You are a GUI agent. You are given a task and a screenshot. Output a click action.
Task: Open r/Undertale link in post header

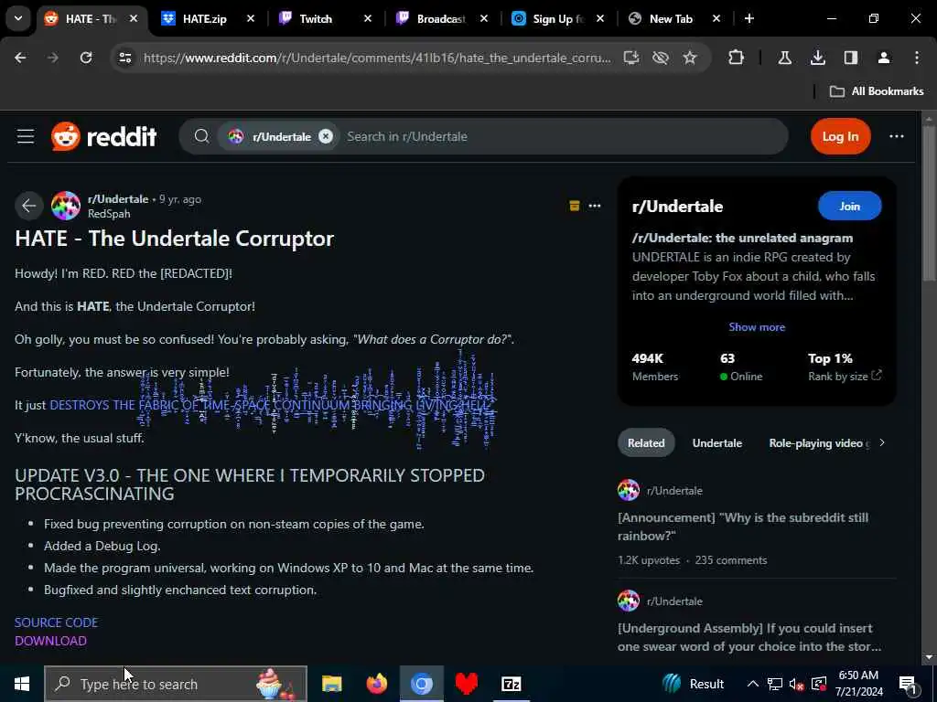tap(118, 199)
